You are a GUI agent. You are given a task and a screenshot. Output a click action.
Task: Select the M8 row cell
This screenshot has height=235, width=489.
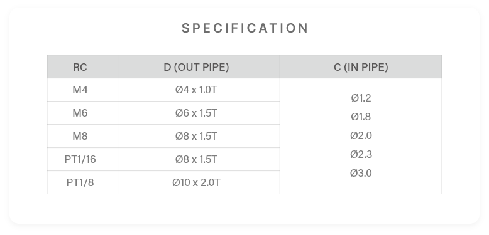click(82, 136)
